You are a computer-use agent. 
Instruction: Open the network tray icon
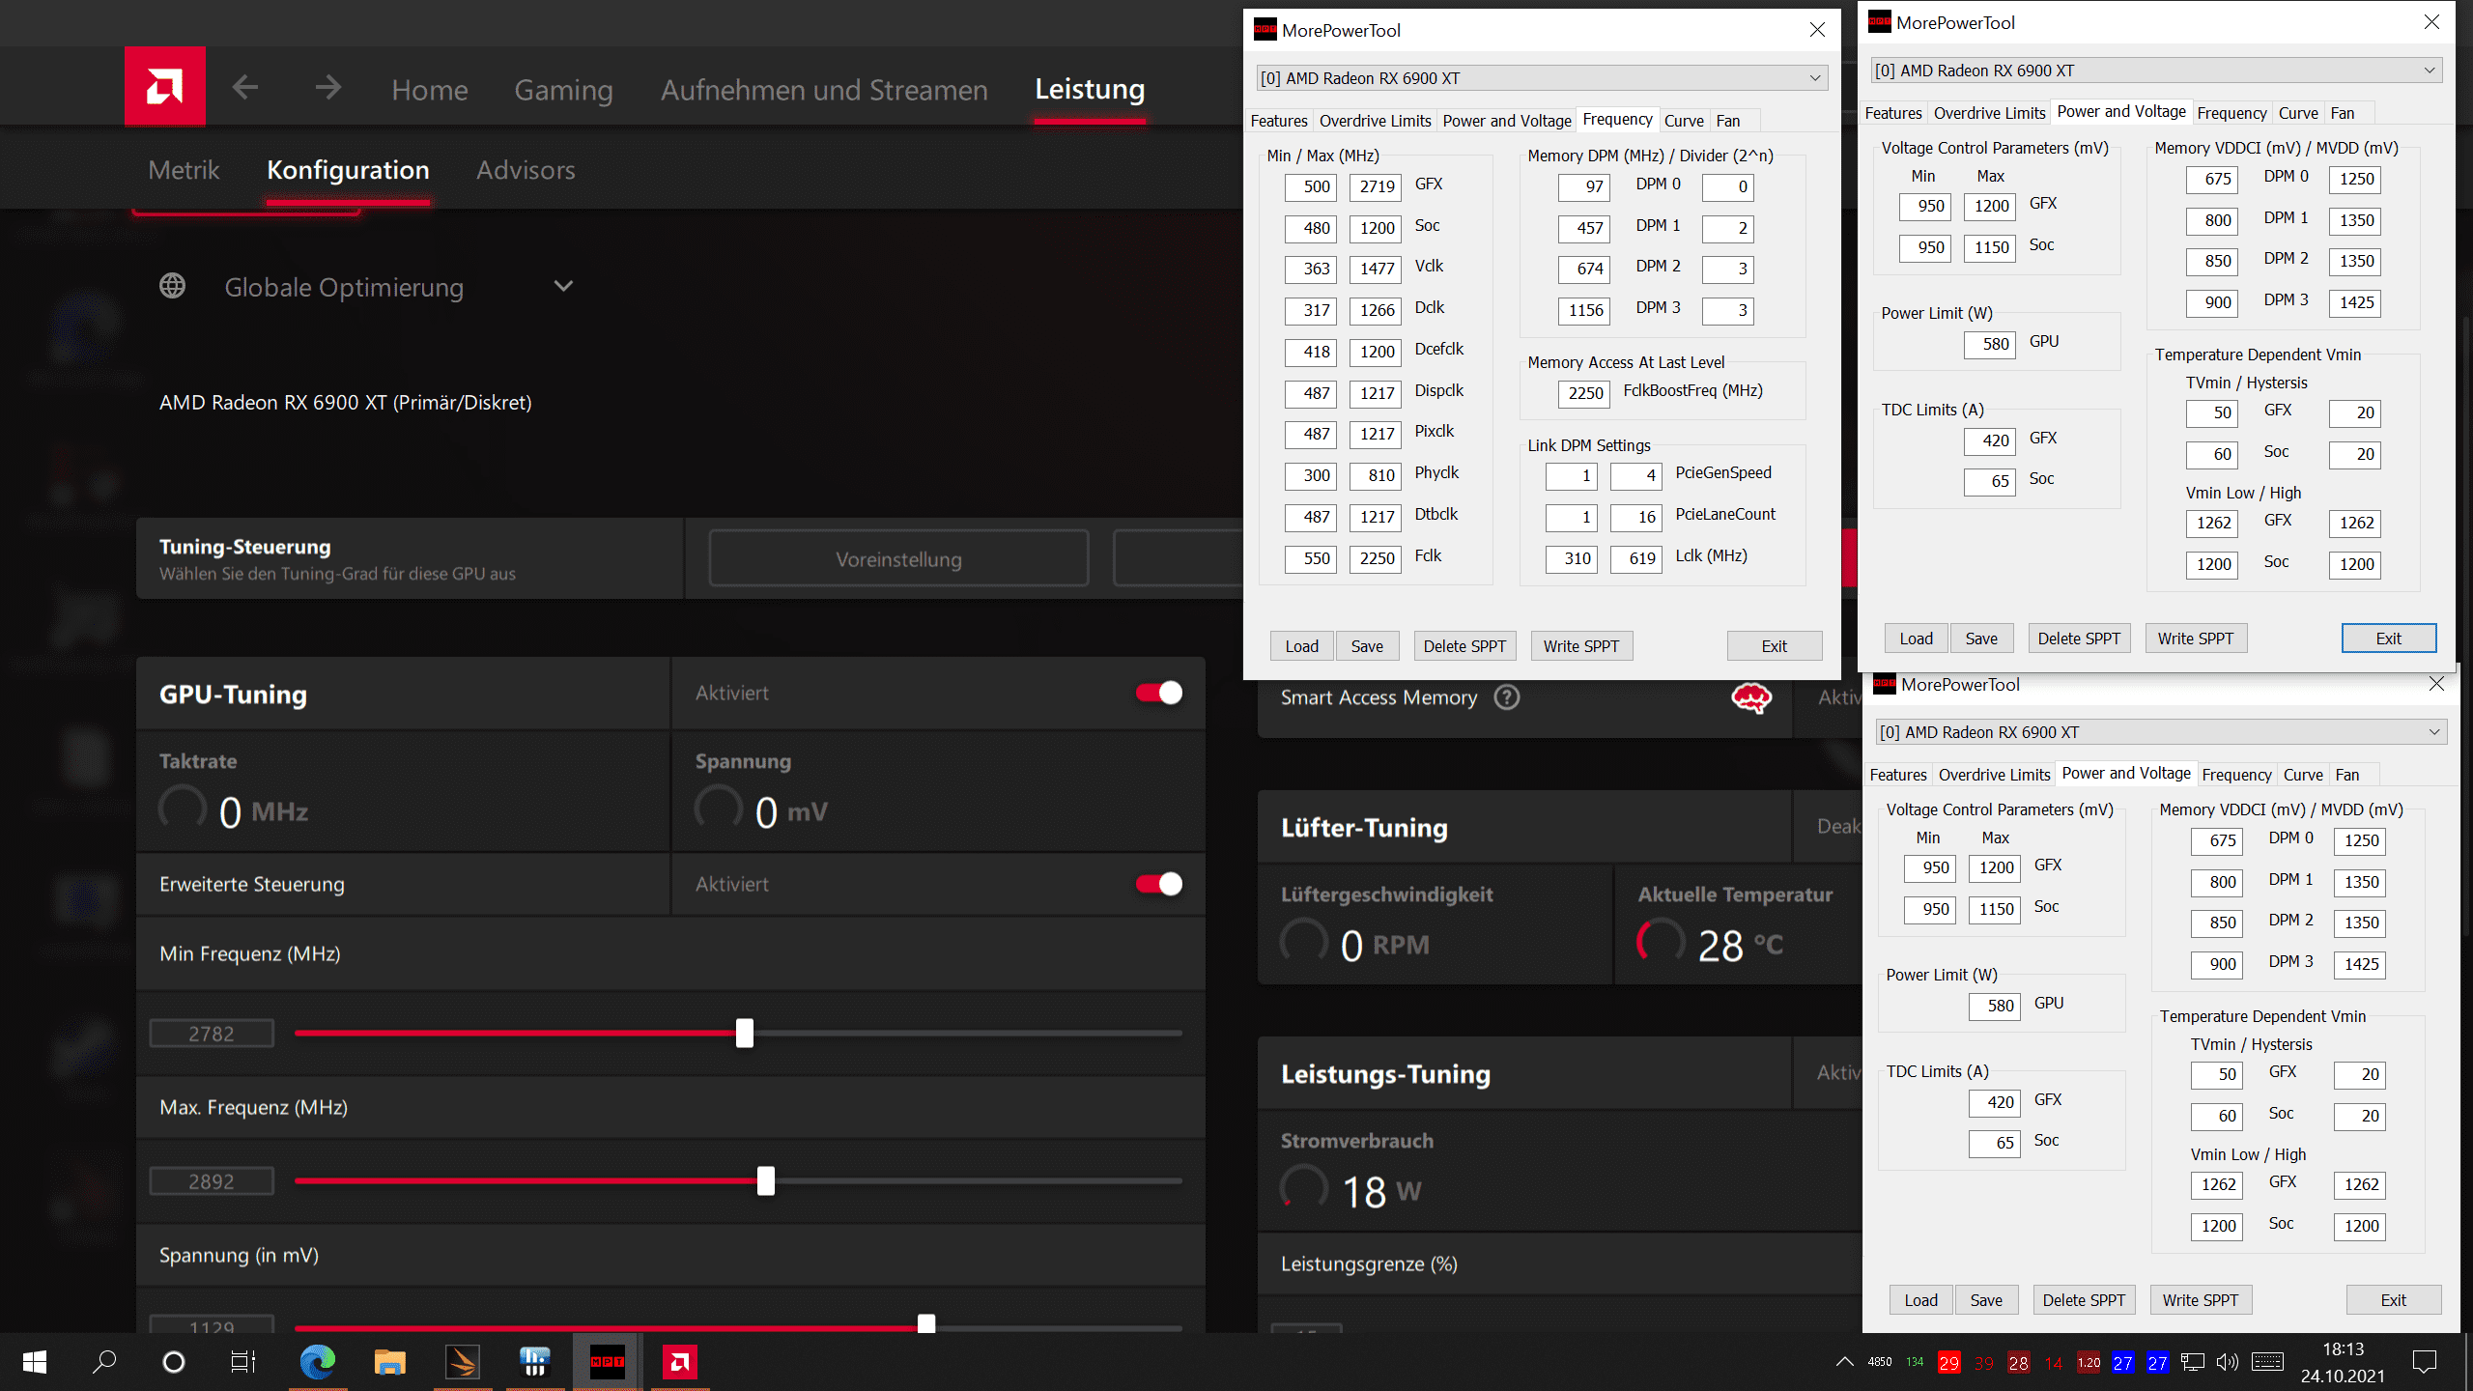pyautogui.click(x=2193, y=1362)
